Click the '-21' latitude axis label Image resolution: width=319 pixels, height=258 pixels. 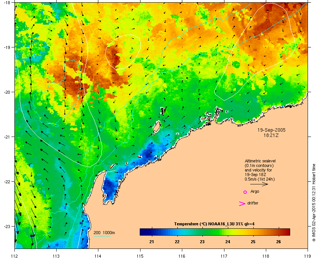coord(7,137)
